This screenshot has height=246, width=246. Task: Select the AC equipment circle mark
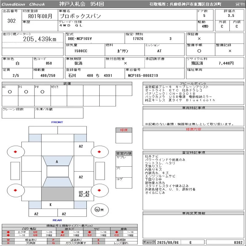point(10,92)
